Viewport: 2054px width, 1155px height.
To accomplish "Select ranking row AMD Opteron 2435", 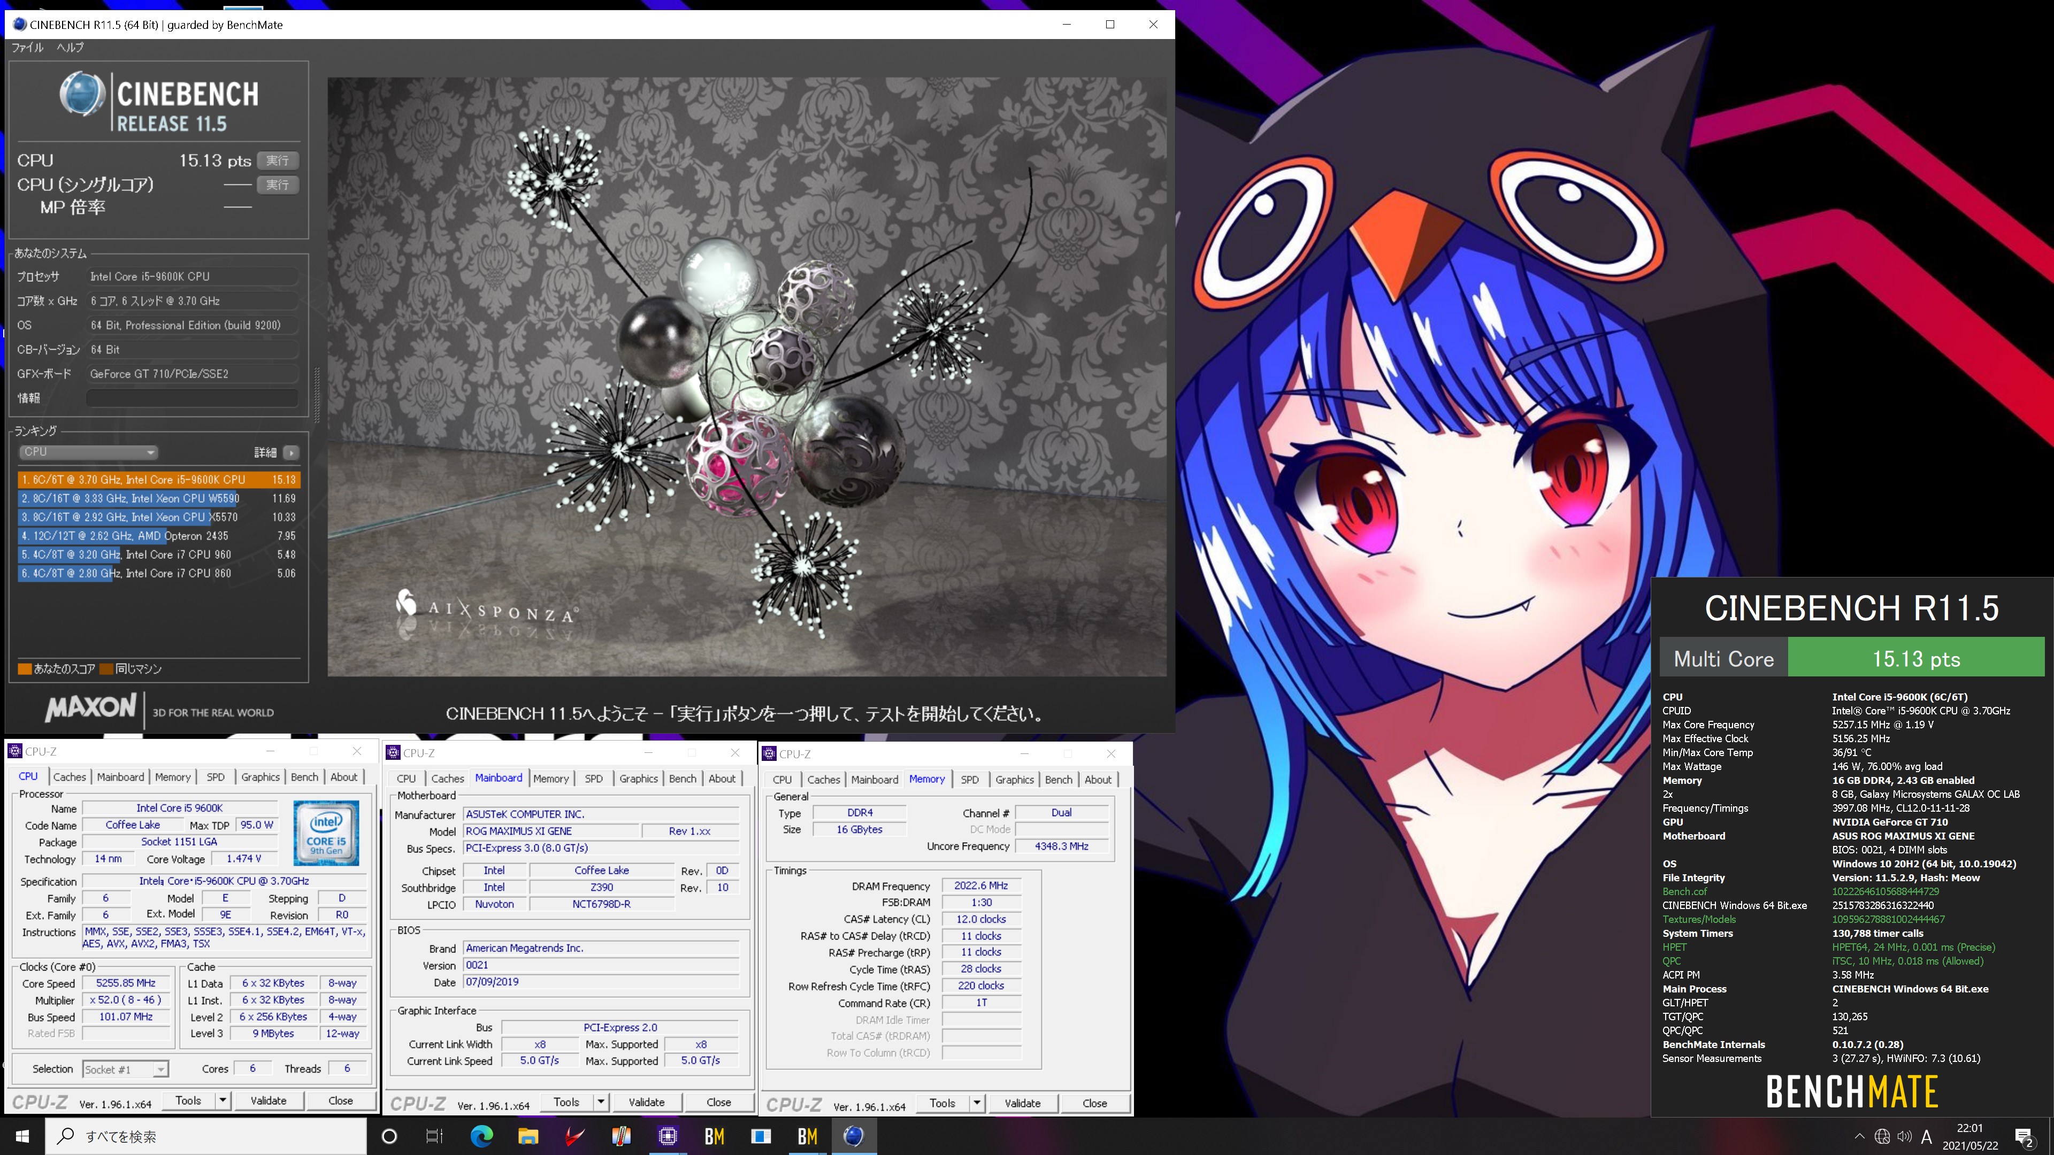I will [x=159, y=536].
